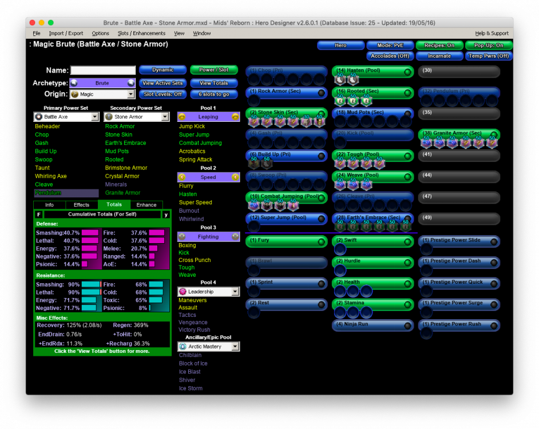Click first enhancement icon under Rooted power
The width and height of the screenshot is (539, 429).
[x=339, y=101]
